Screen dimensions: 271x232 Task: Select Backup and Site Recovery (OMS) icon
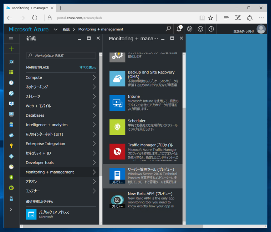pos(117,79)
